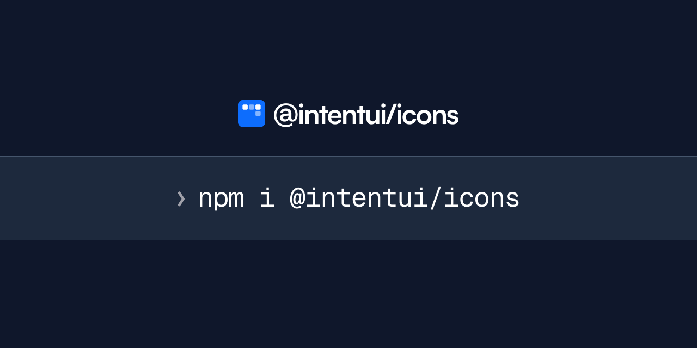
Task: Click the empty command bar right of the text
Action: pos(609,198)
